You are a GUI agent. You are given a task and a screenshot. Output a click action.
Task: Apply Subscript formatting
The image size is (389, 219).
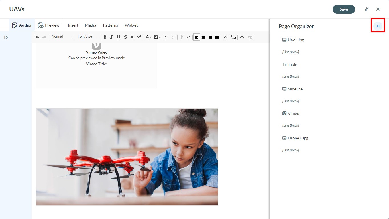(x=132, y=37)
